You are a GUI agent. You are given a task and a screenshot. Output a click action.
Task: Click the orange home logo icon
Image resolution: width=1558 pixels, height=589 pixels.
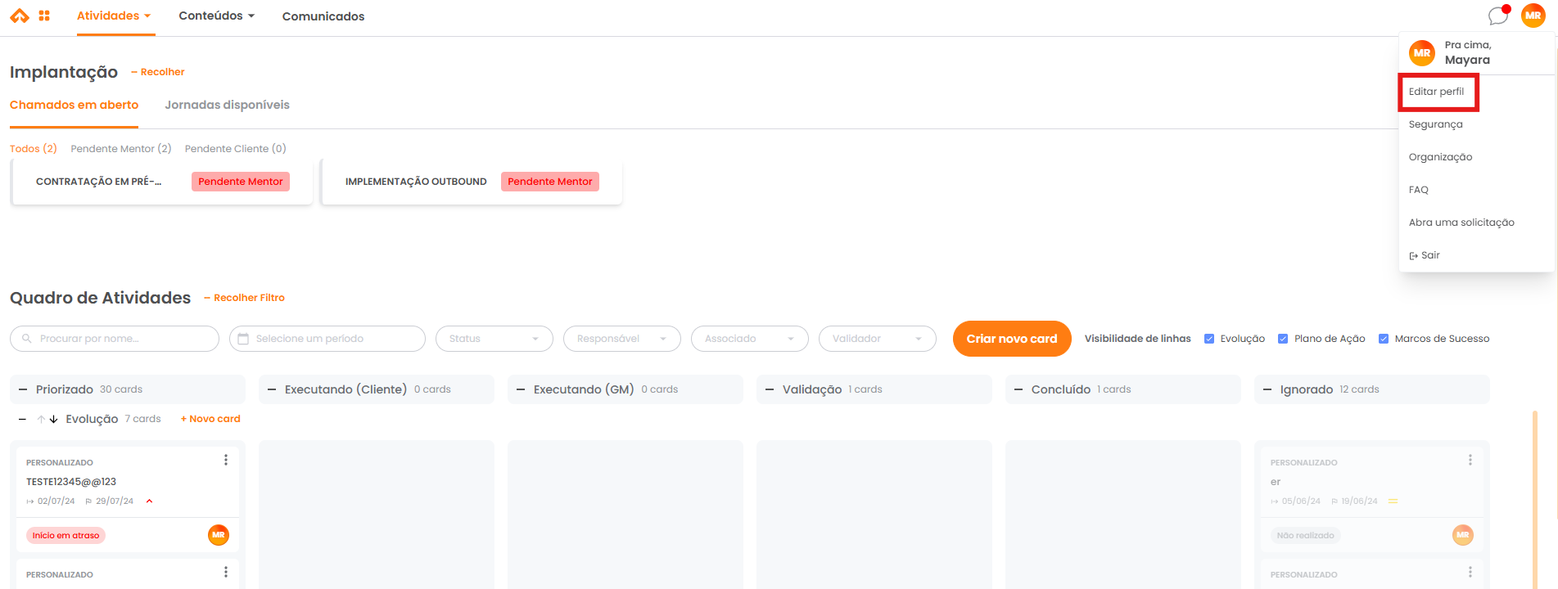click(19, 16)
